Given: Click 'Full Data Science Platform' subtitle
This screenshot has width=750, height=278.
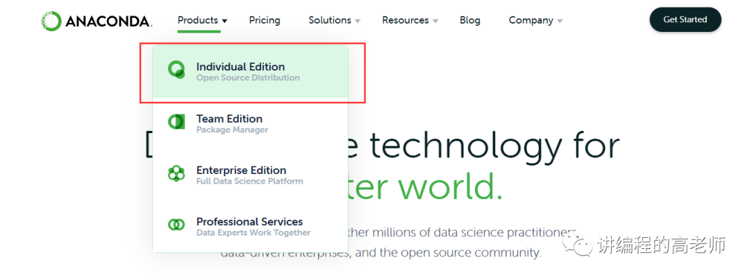Looking at the screenshot, I should click(249, 182).
